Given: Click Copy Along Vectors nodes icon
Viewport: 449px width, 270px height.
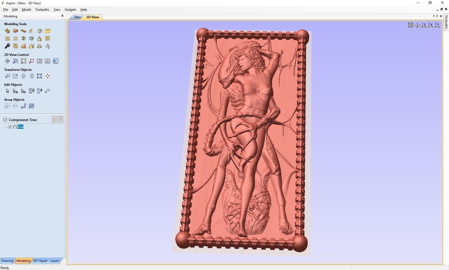Looking at the screenshot, I should coord(24,106).
